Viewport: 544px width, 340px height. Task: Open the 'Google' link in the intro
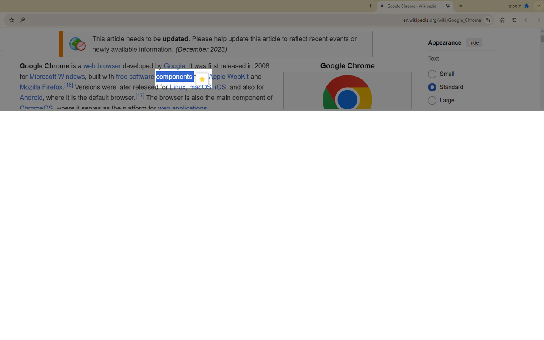[174, 66]
